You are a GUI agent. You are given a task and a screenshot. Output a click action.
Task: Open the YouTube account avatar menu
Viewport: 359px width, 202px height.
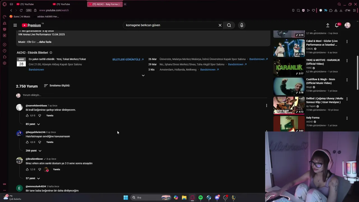tap(348, 25)
